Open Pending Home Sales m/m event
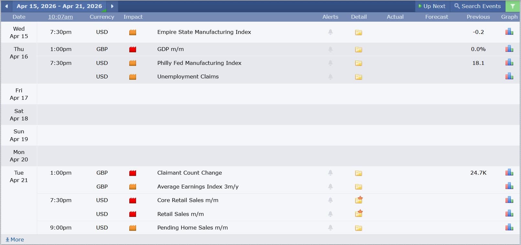 [x=192, y=228]
